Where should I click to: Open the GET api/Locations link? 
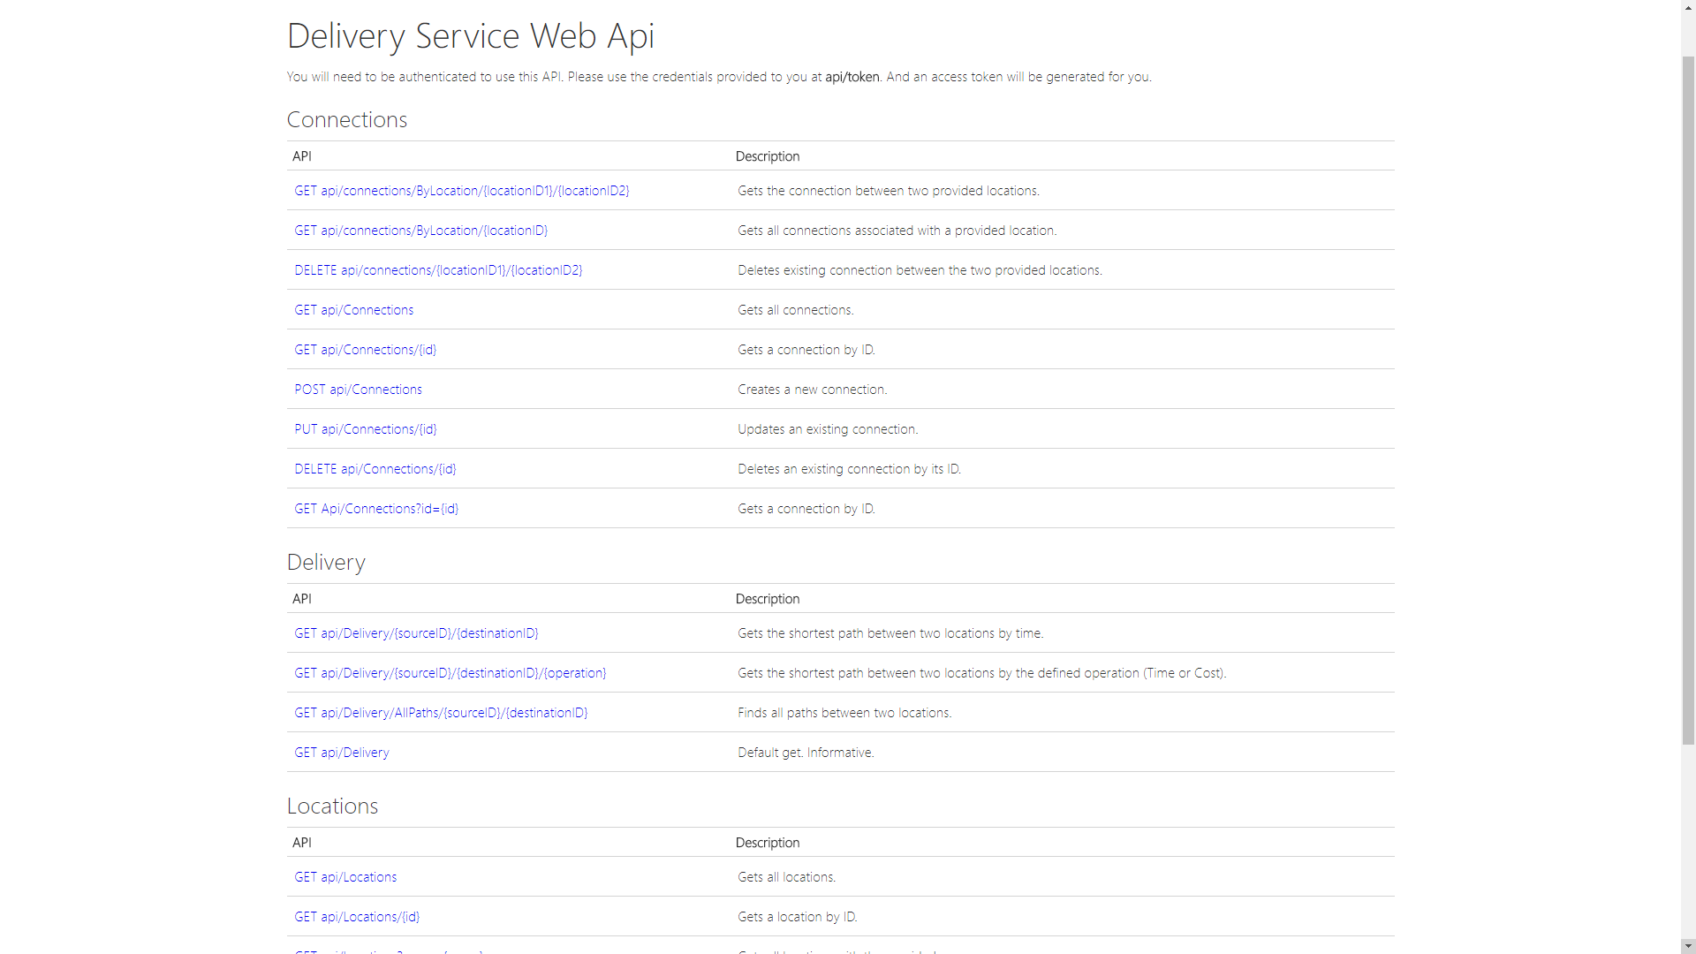(345, 877)
